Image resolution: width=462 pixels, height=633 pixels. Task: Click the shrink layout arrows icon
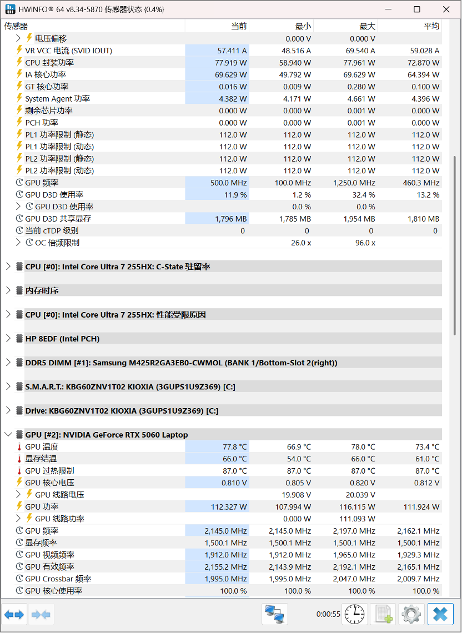click(x=41, y=614)
